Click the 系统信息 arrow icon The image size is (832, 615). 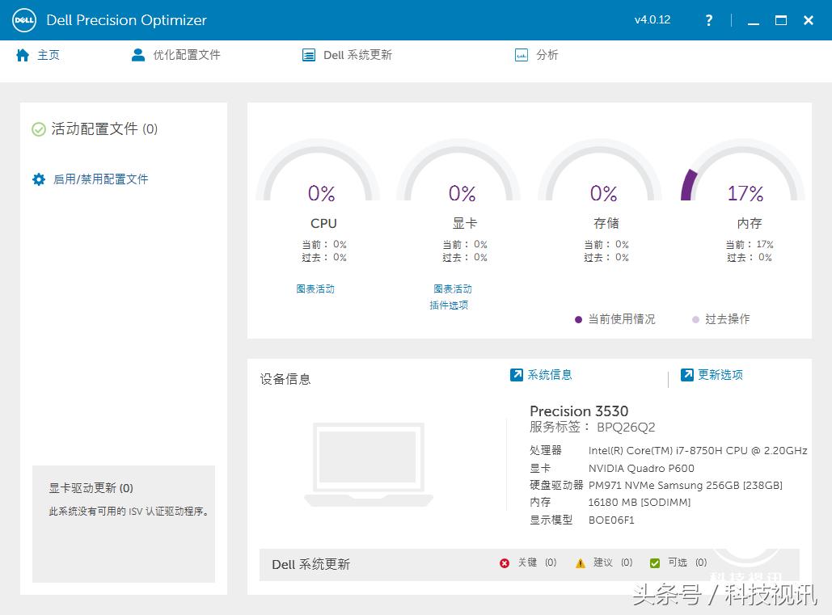click(x=517, y=375)
